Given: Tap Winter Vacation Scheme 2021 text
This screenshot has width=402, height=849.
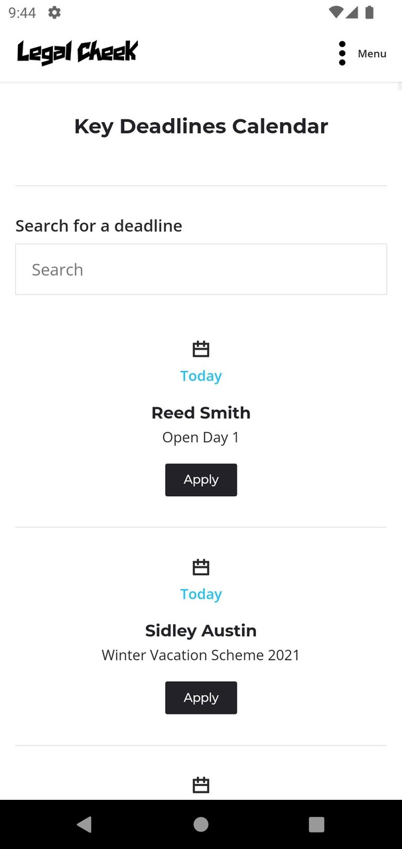Looking at the screenshot, I should (x=201, y=655).
